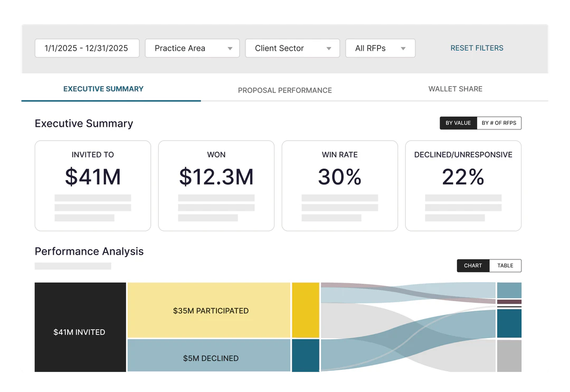Select the INVITED TO $41M card
This screenshot has height=392, width=570.
click(93, 185)
